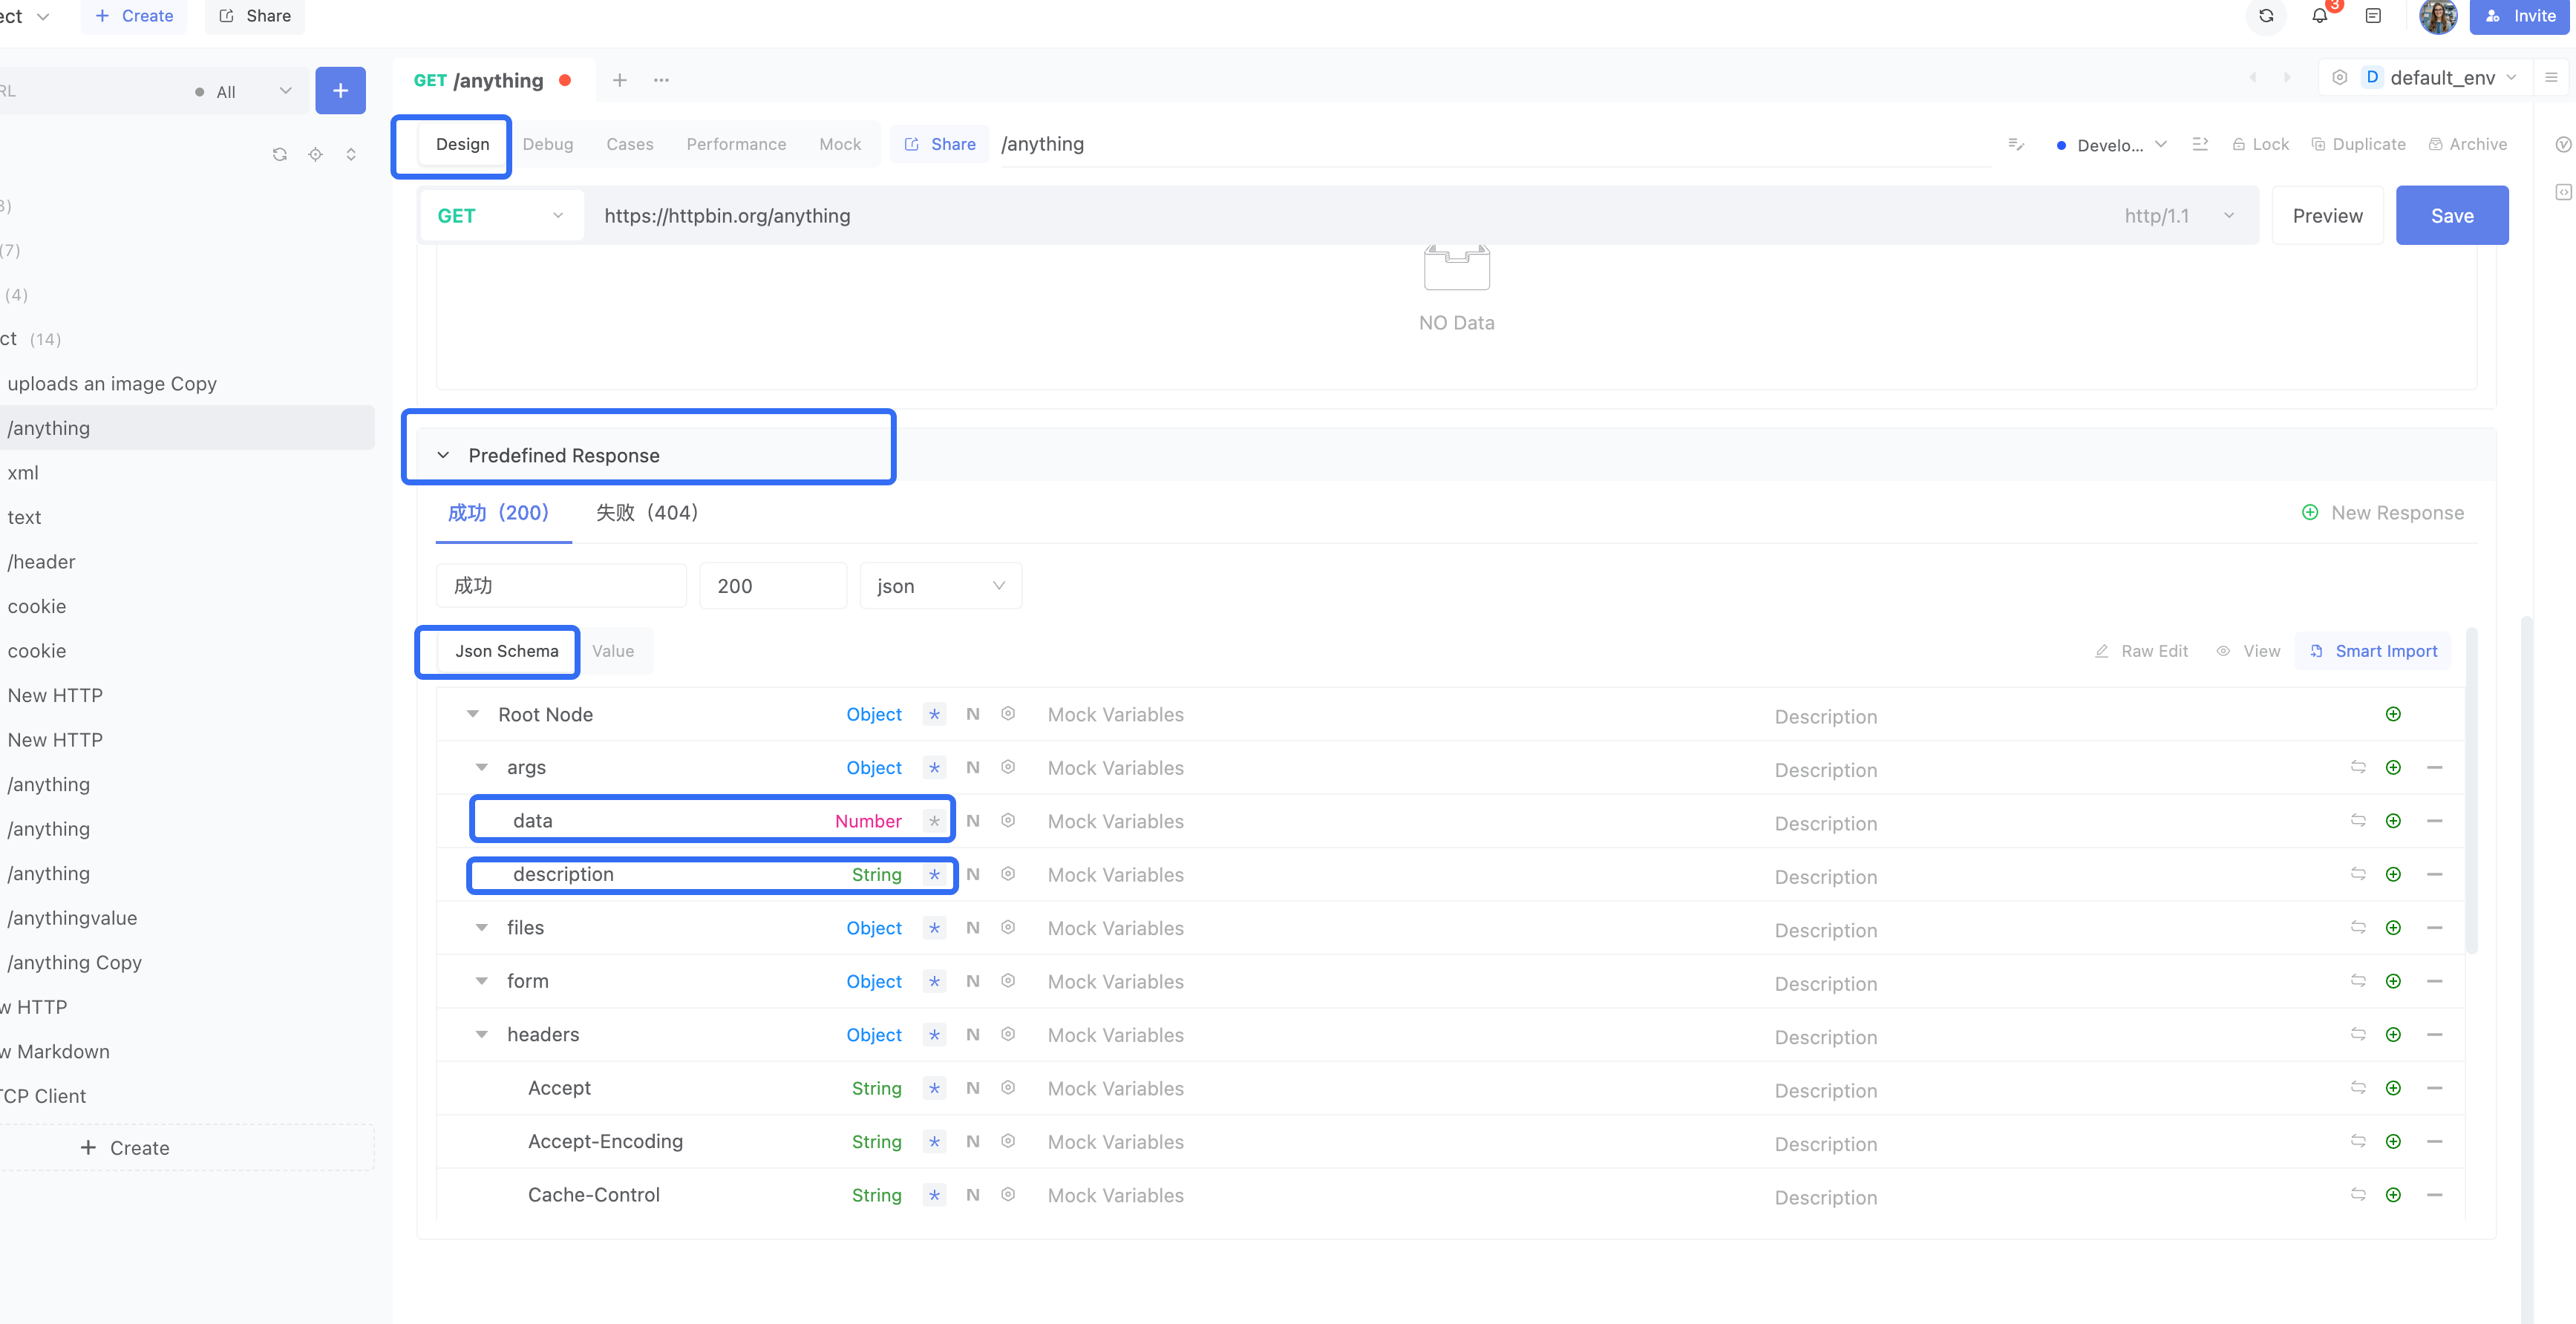Click the user avatar picture

(x=2438, y=16)
